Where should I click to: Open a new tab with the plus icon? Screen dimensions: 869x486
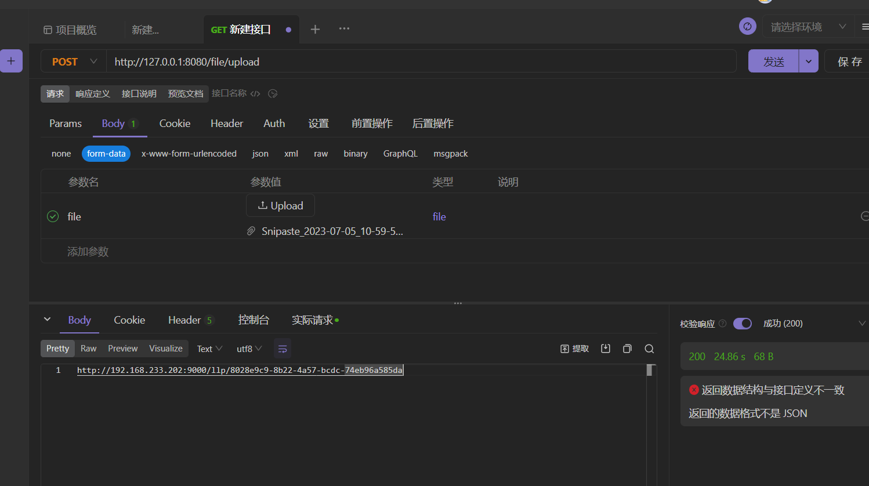[x=315, y=29]
